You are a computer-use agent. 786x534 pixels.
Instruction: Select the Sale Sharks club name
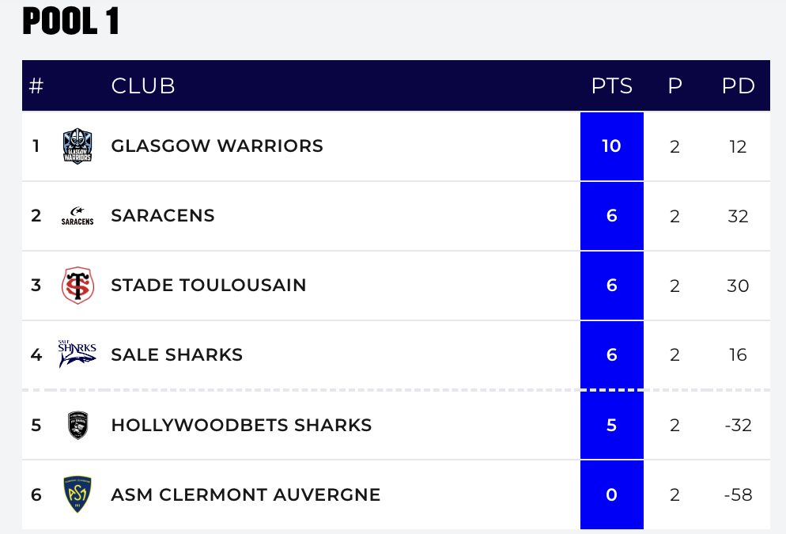(177, 355)
